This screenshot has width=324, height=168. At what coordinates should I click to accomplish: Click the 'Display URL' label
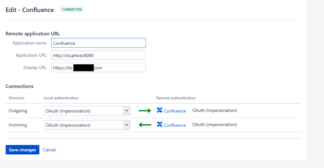coord(35,68)
